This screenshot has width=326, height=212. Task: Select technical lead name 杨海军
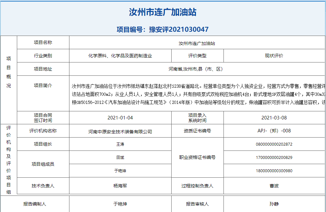[x=120, y=186]
